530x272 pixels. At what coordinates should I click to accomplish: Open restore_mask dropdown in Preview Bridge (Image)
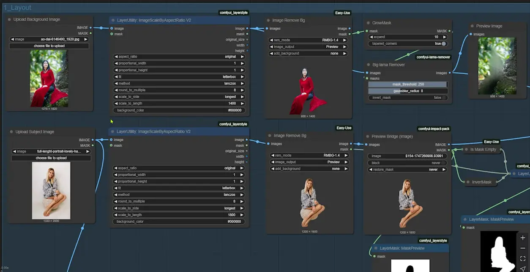pyautogui.click(x=407, y=170)
